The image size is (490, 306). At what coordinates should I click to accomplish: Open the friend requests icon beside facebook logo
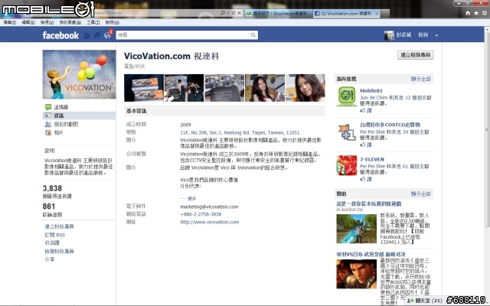pos(87,35)
